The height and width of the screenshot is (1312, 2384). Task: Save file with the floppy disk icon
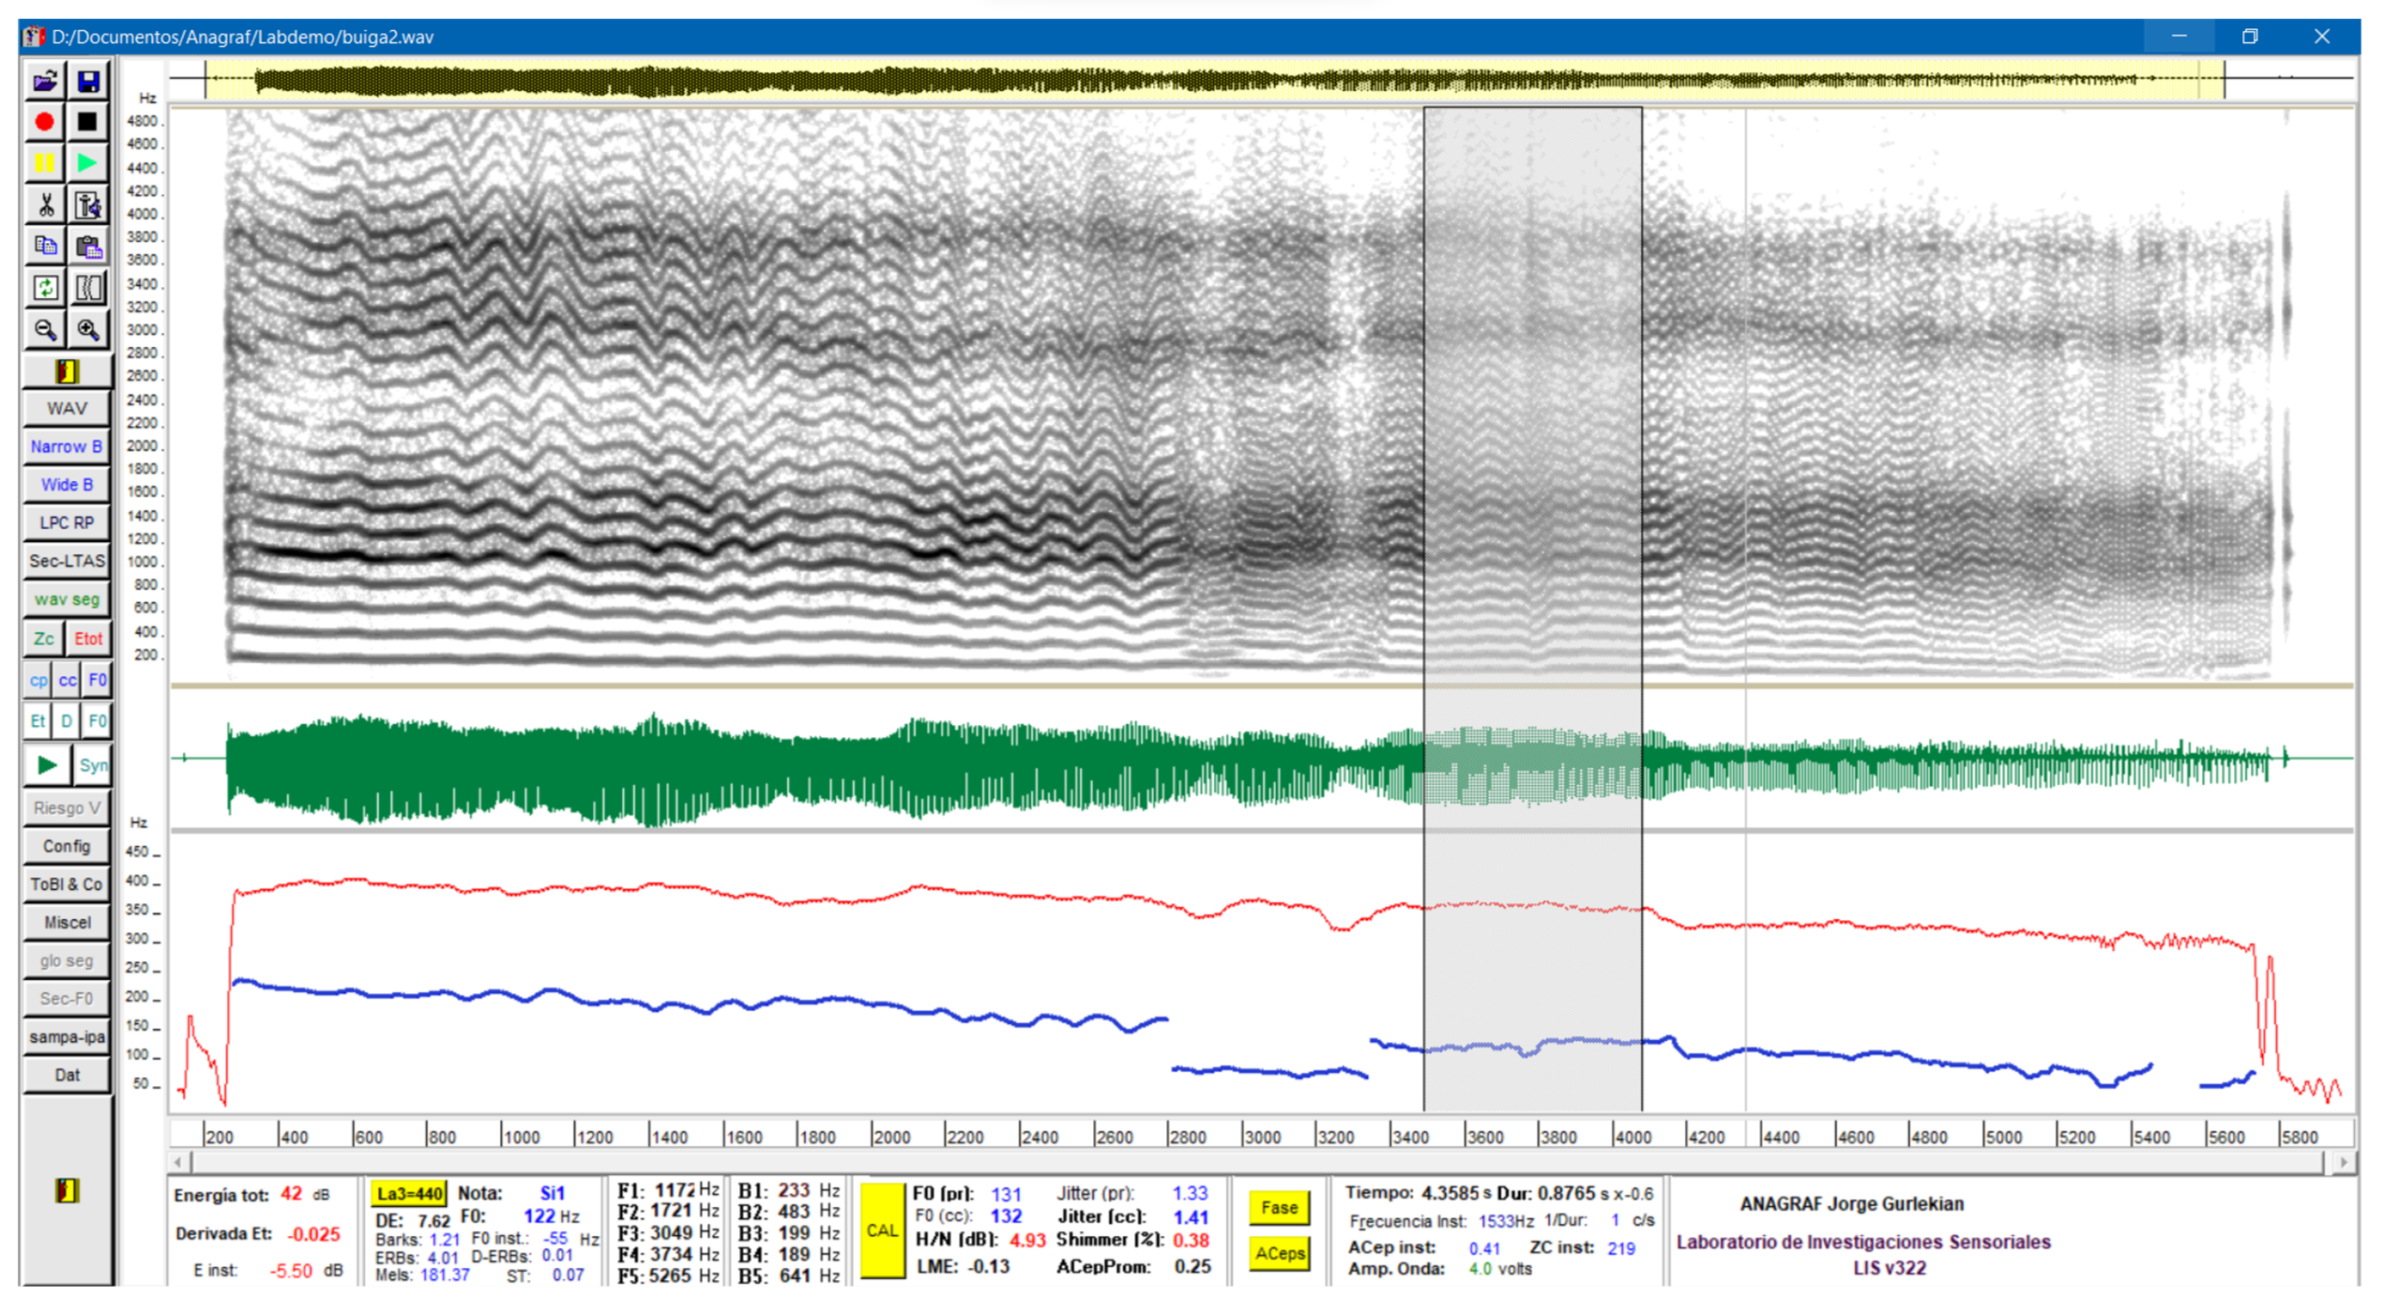pos(88,82)
